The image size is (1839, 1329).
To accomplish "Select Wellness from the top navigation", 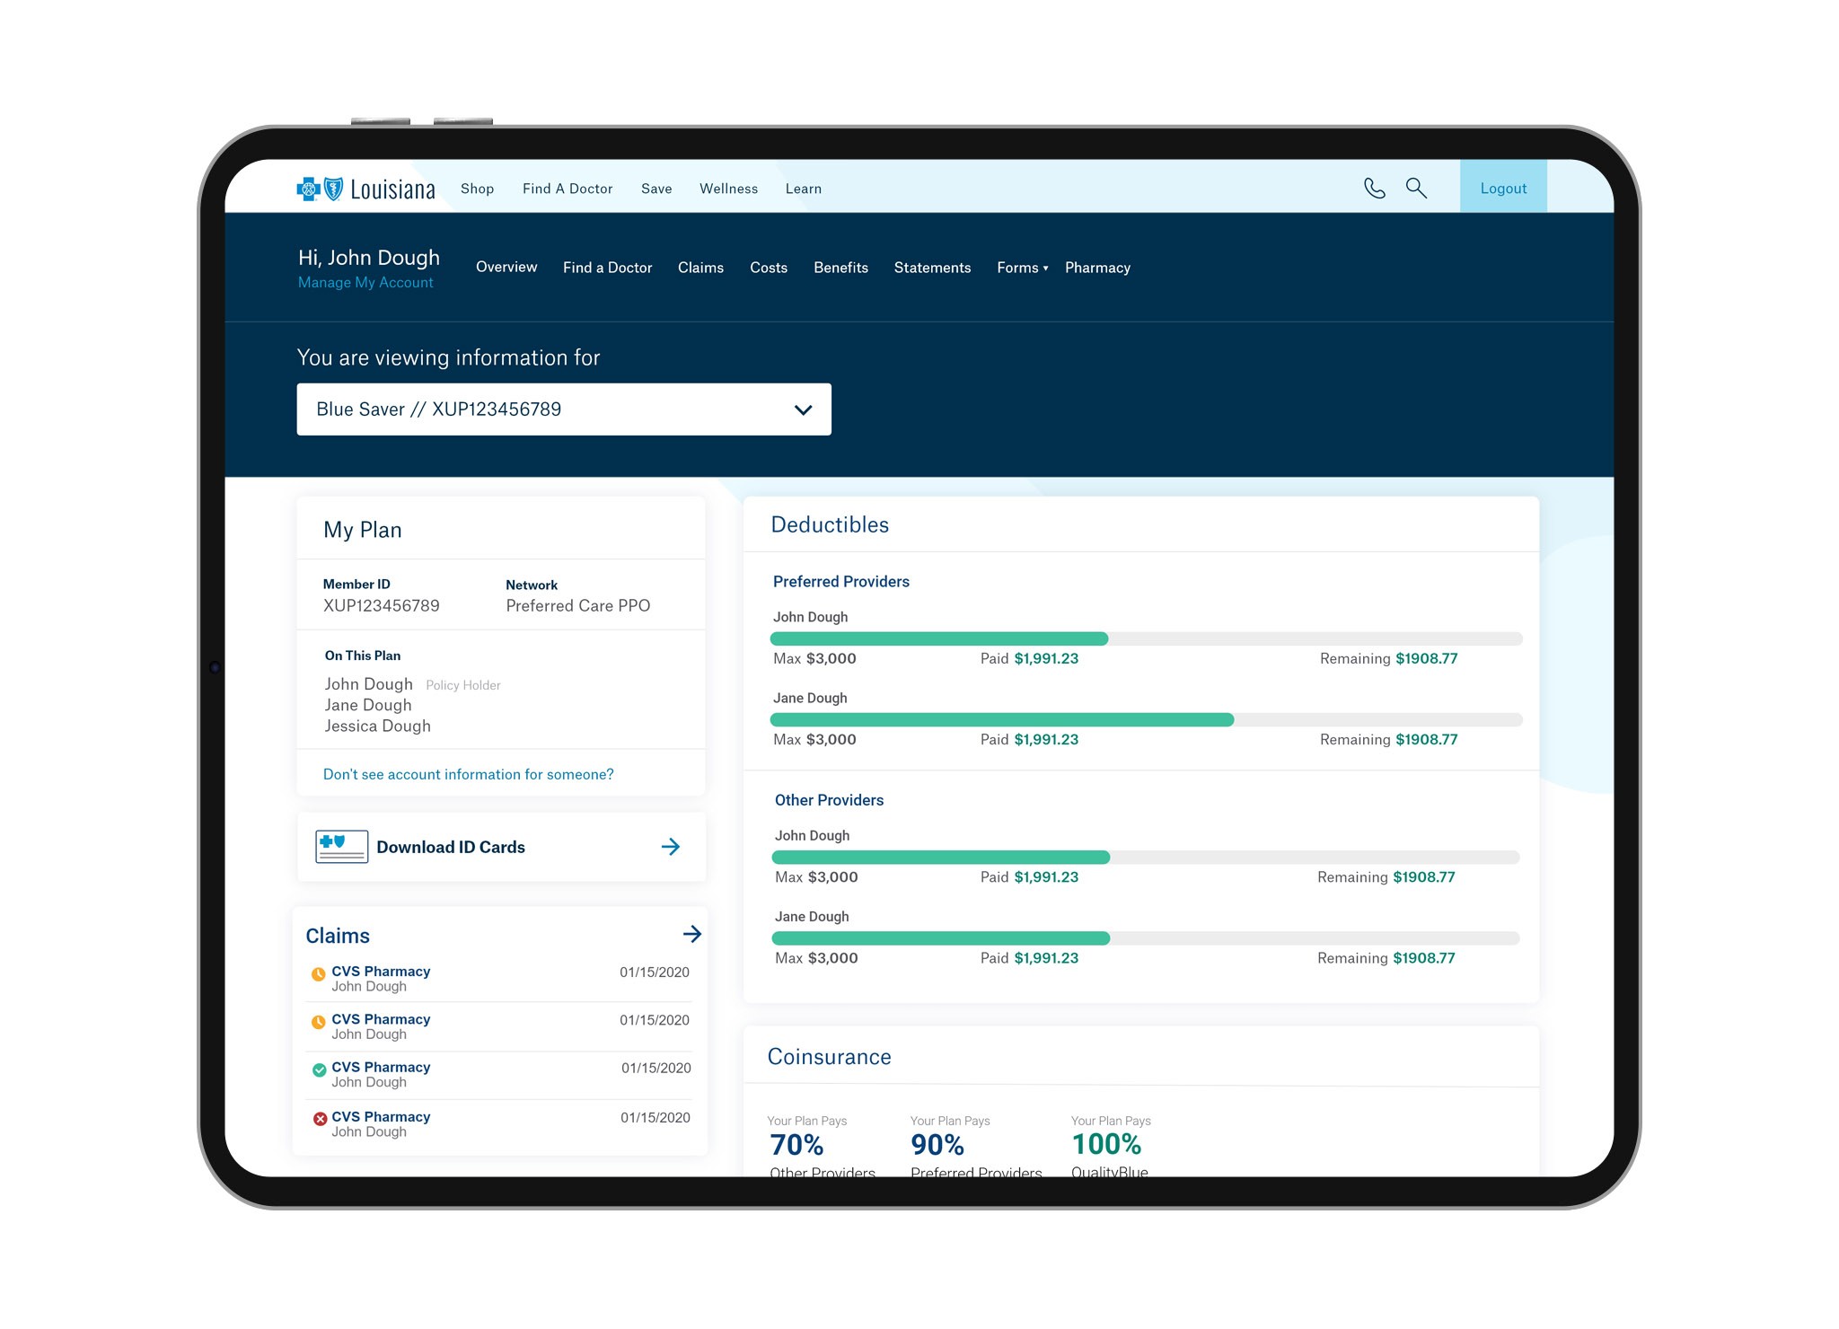I will tap(726, 189).
